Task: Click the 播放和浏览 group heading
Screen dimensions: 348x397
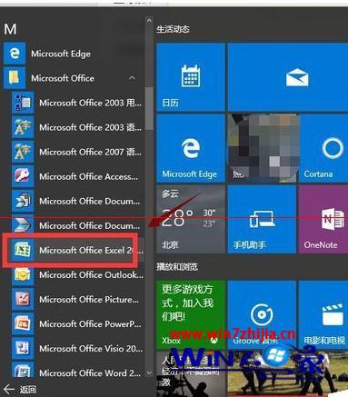Action: tap(177, 267)
